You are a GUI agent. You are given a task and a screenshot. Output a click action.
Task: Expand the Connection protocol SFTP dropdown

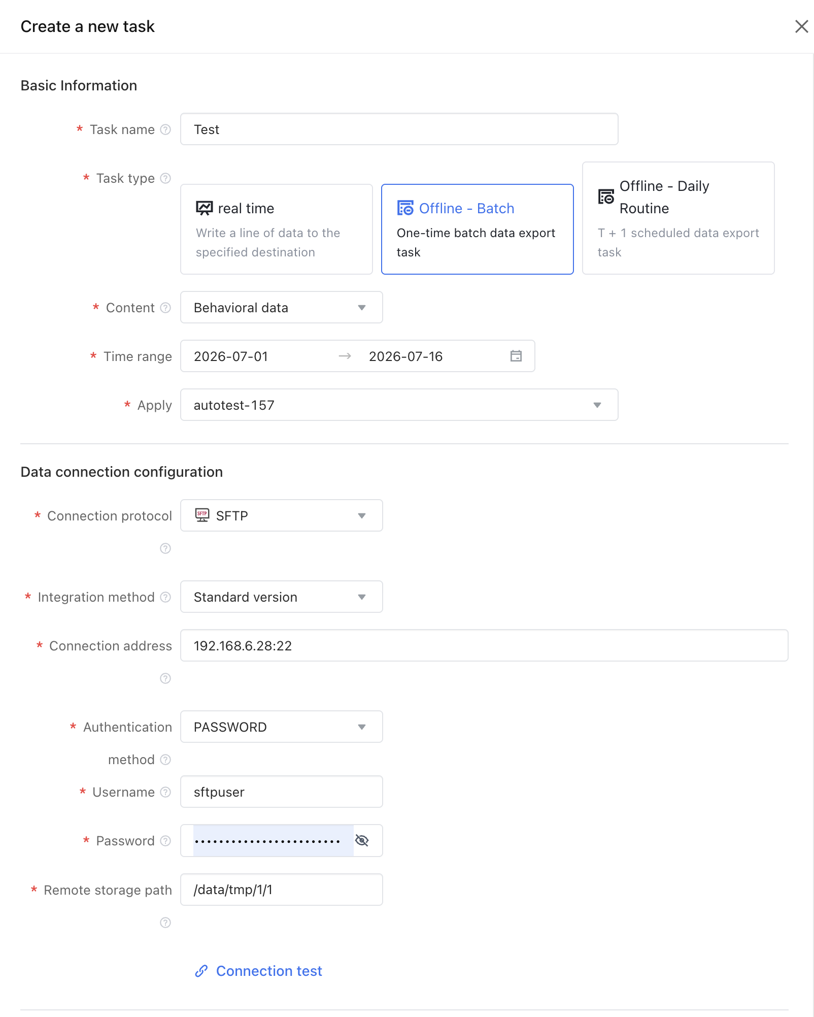click(x=282, y=515)
